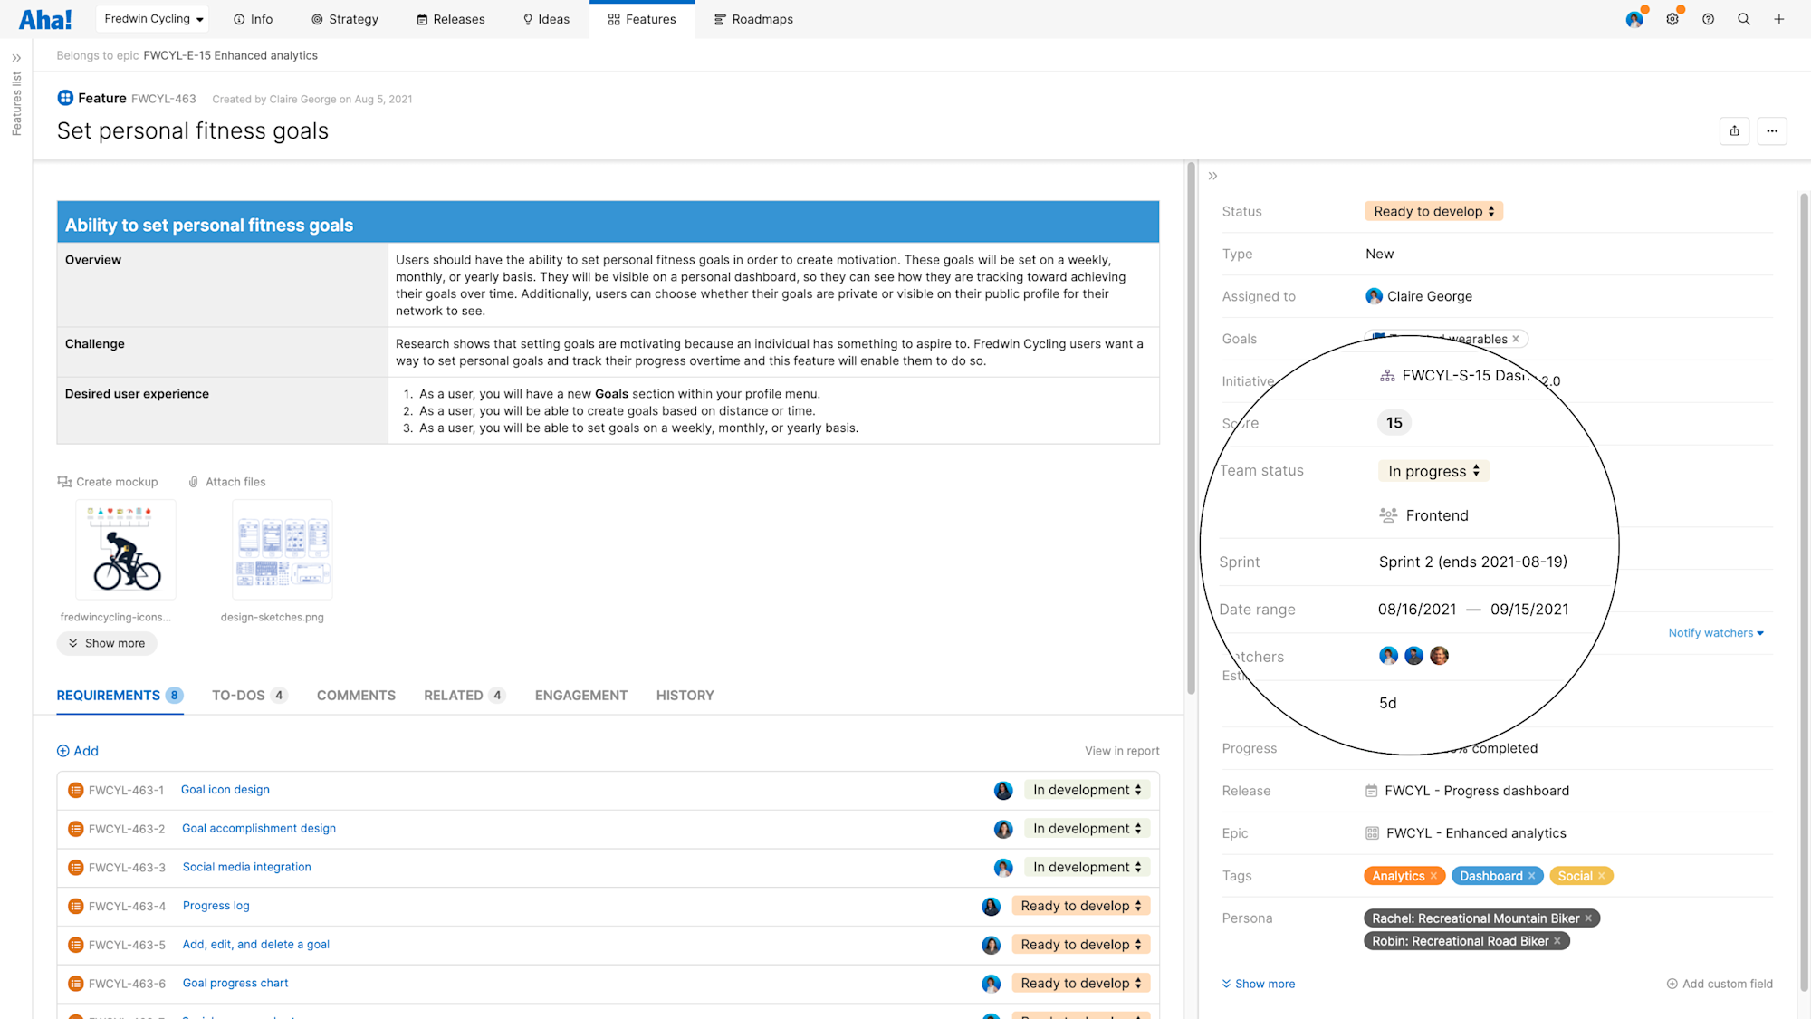Open search with the magnifying glass icon
1811x1019 pixels.
click(1743, 18)
